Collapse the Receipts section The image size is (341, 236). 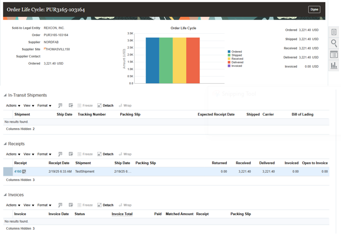pos(5,144)
